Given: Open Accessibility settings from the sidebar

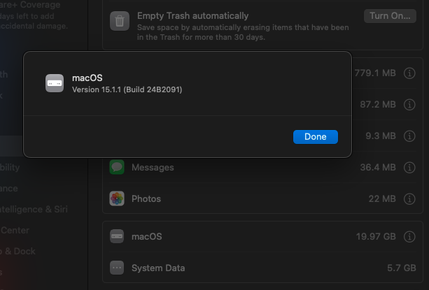Looking at the screenshot, I should [x=14, y=167].
